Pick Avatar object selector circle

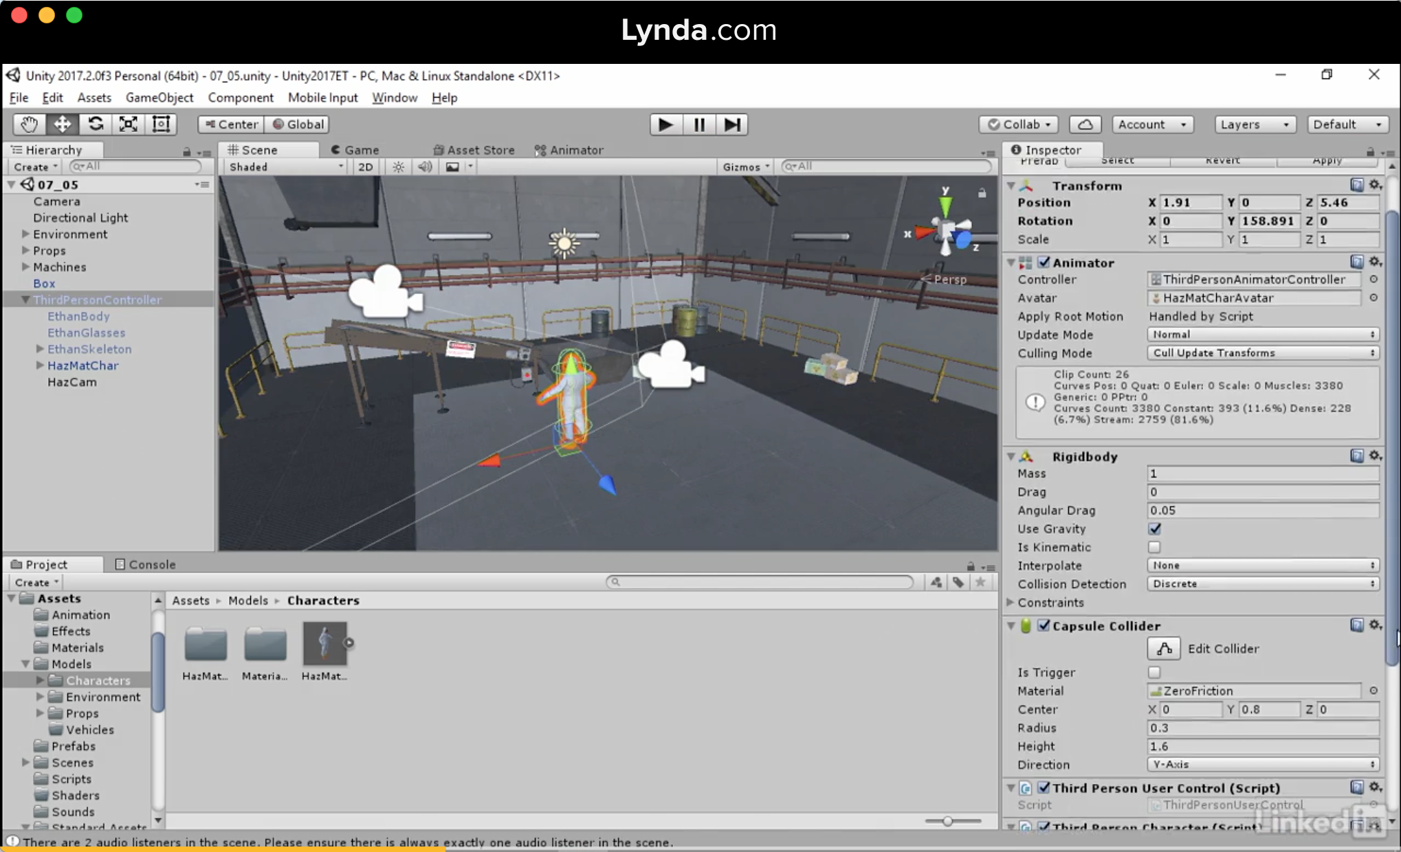tap(1374, 298)
